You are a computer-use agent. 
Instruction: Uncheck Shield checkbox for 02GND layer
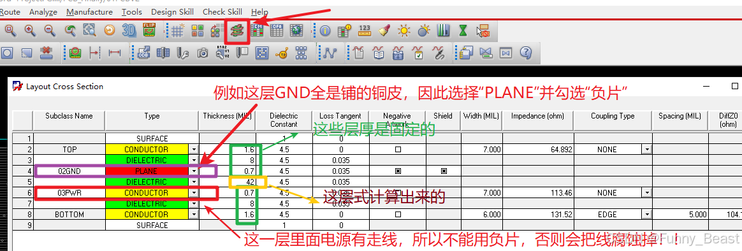444,171
